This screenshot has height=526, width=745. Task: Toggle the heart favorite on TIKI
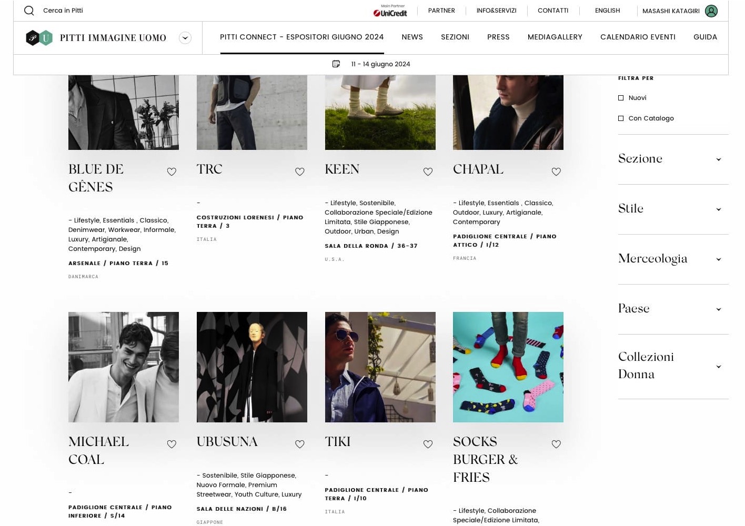tap(428, 444)
